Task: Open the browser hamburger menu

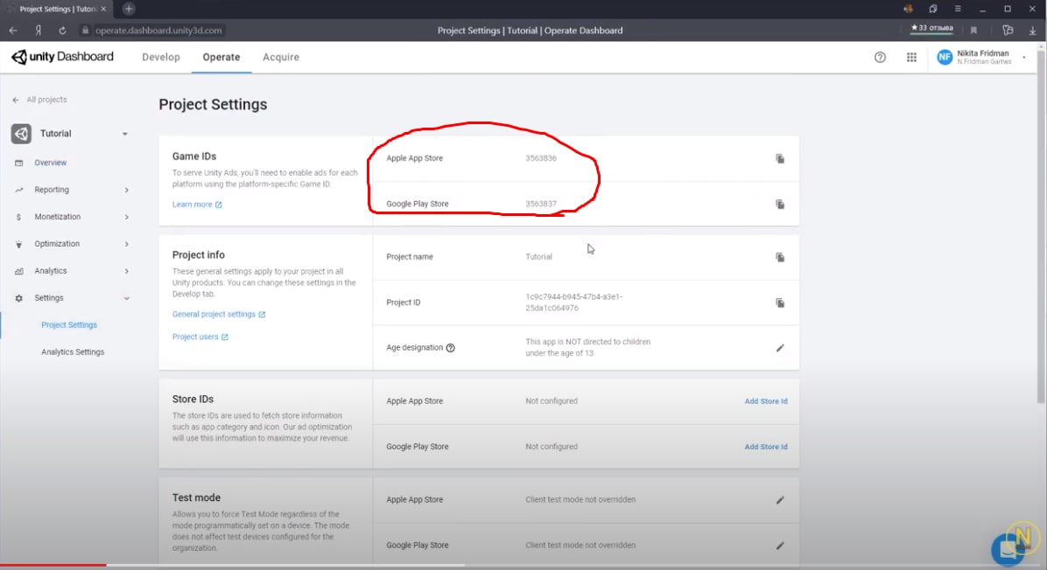Action: [958, 9]
